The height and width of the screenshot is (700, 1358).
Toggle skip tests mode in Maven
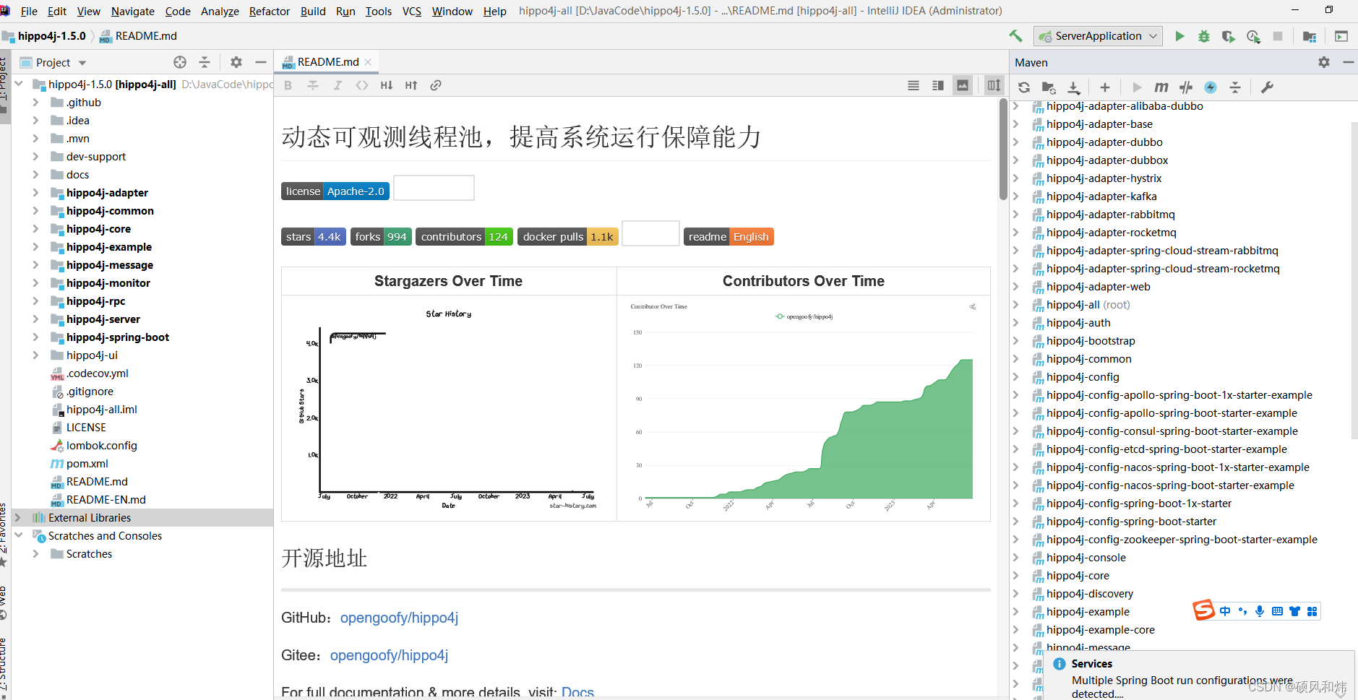[1211, 87]
